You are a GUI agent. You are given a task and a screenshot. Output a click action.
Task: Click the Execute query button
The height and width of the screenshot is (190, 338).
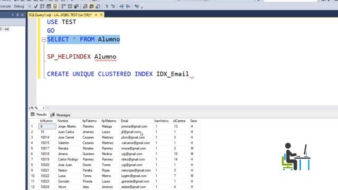pos(5,6)
